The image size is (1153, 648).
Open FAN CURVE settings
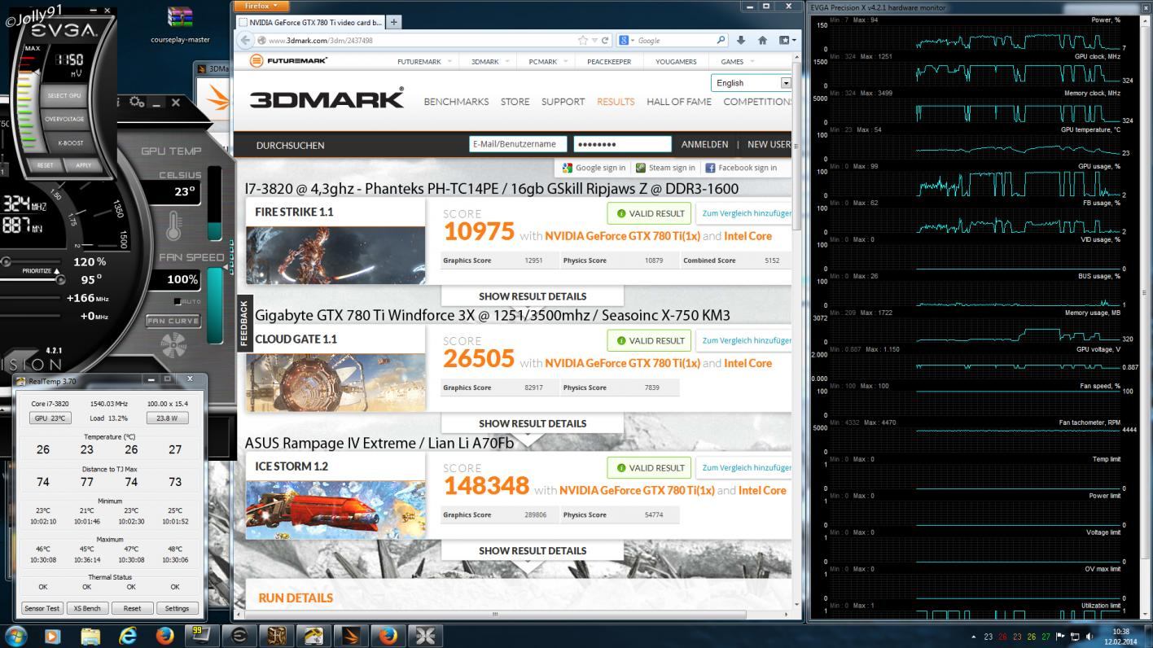pos(173,321)
